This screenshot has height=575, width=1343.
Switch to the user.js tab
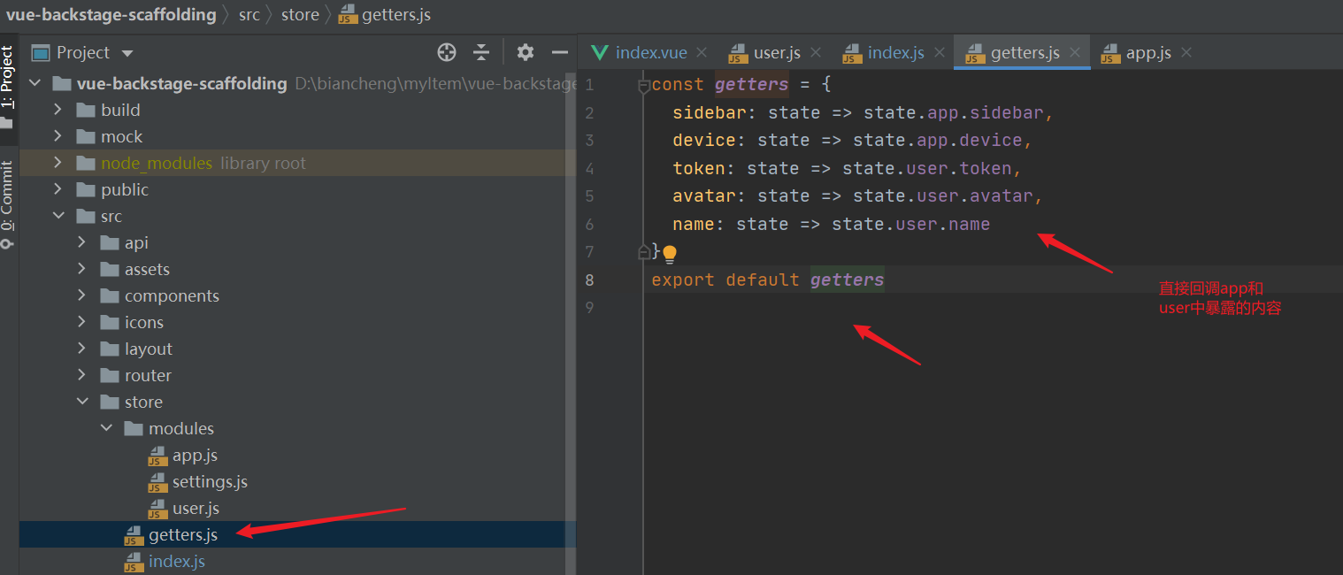(x=777, y=53)
